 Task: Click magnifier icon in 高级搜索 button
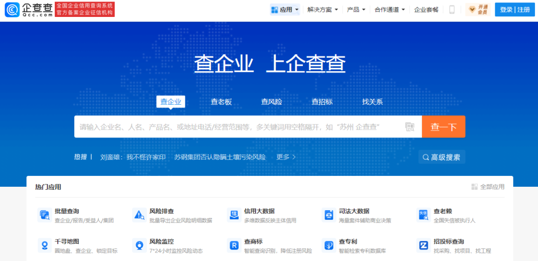coord(426,157)
